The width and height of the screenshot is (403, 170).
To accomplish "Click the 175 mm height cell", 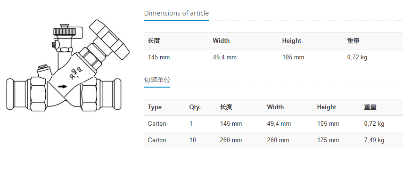I will tap(328, 140).
